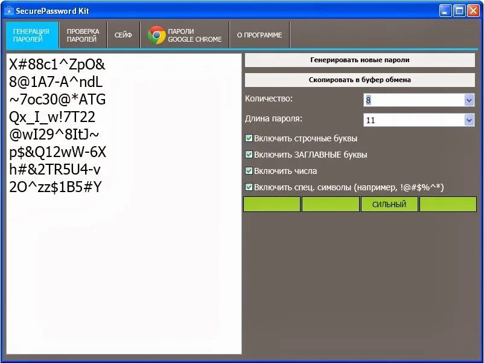
Task: Toggle Включить спец. символы checkbox
Action: pos(249,187)
